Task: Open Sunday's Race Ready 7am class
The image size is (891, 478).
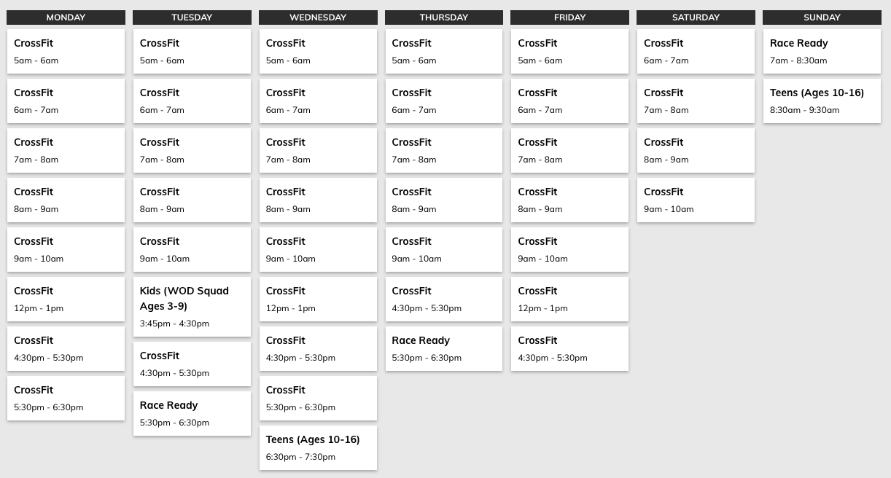Action: pyautogui.click(x=822, y=51)
